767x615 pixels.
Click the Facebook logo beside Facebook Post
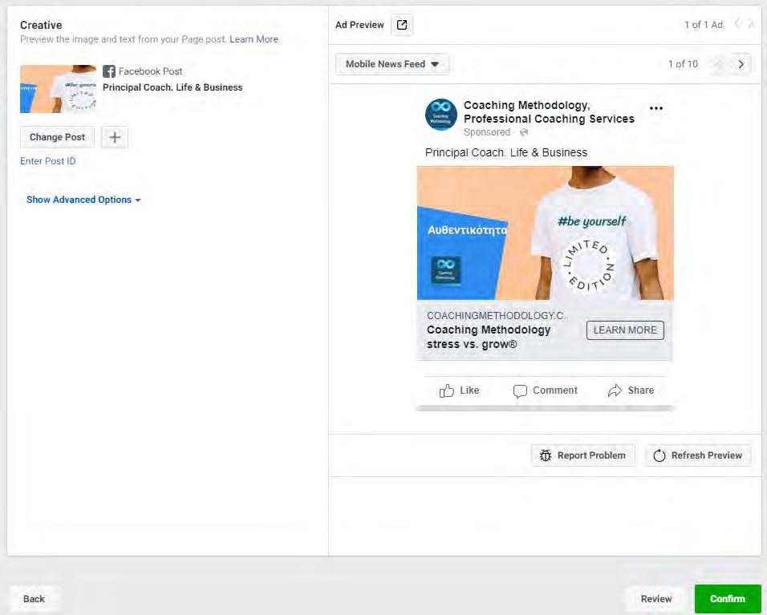(x=109, y=71)
